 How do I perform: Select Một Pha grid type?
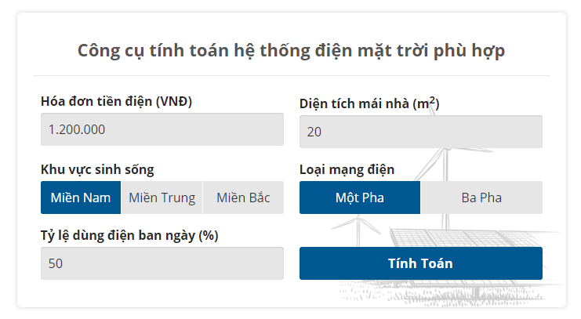360,198
